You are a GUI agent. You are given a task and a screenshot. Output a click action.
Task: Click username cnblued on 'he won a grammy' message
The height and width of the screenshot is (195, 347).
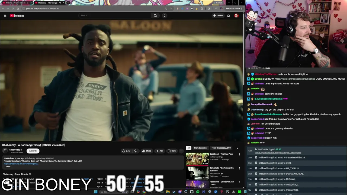click(259, 128)
